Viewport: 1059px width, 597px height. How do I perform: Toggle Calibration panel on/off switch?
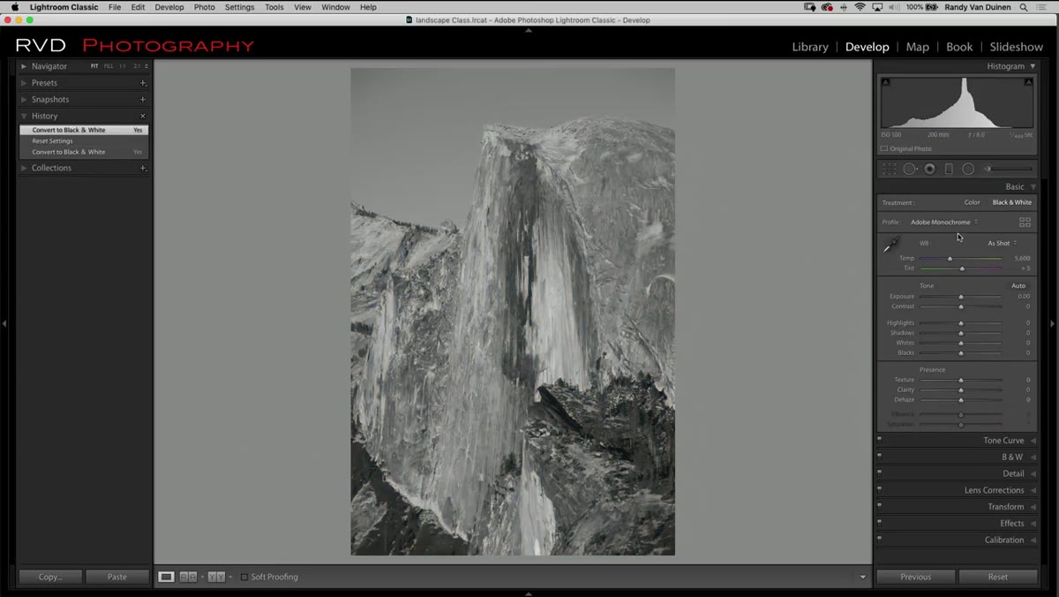(x=880, y=538)
